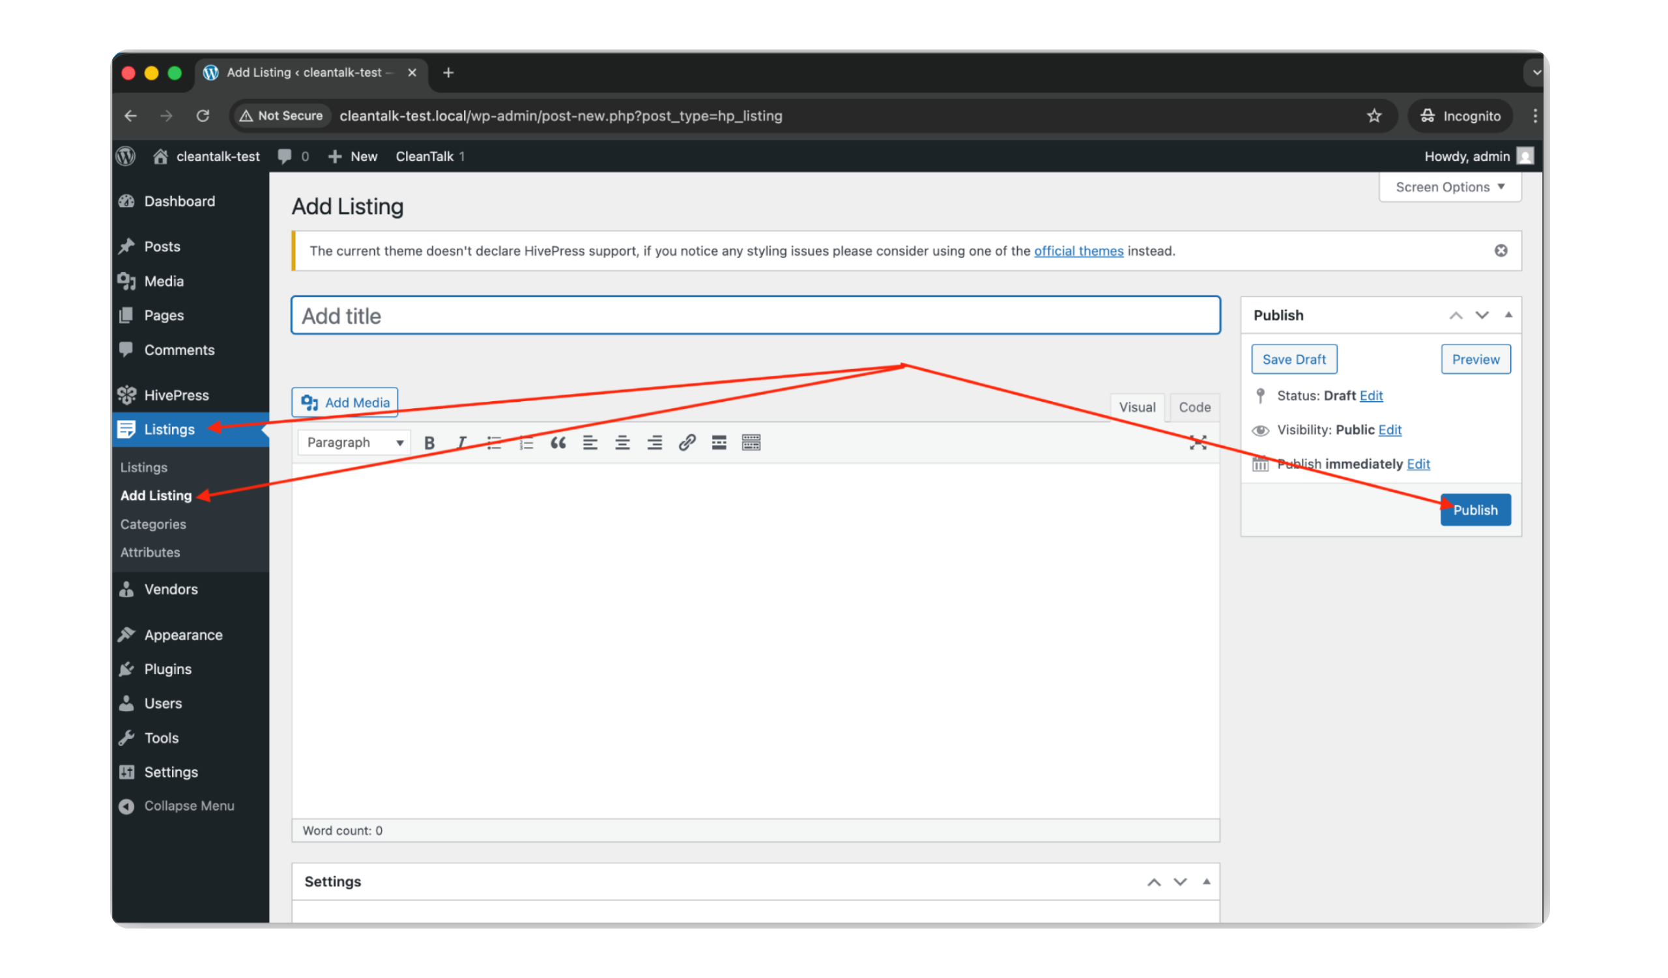Click the bulleted list icon

click(494, 443)
